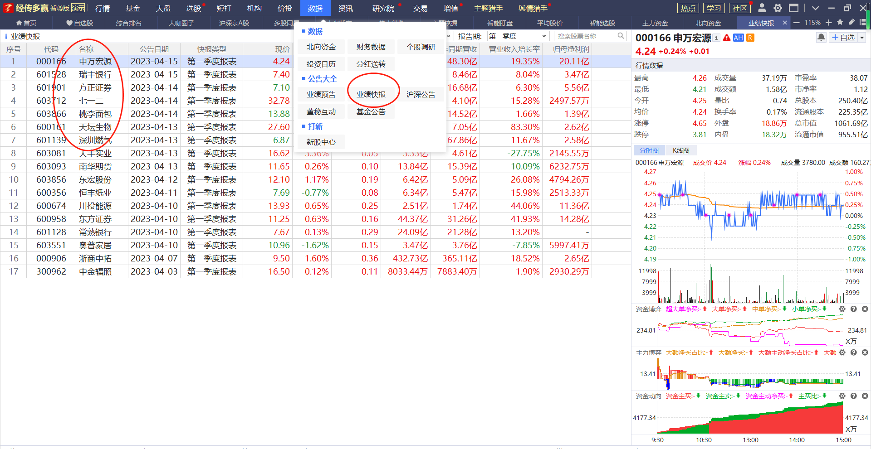Close the 主力博弈 indicator panel
This screenshot has height=449, width=871.
click(865, 352)
